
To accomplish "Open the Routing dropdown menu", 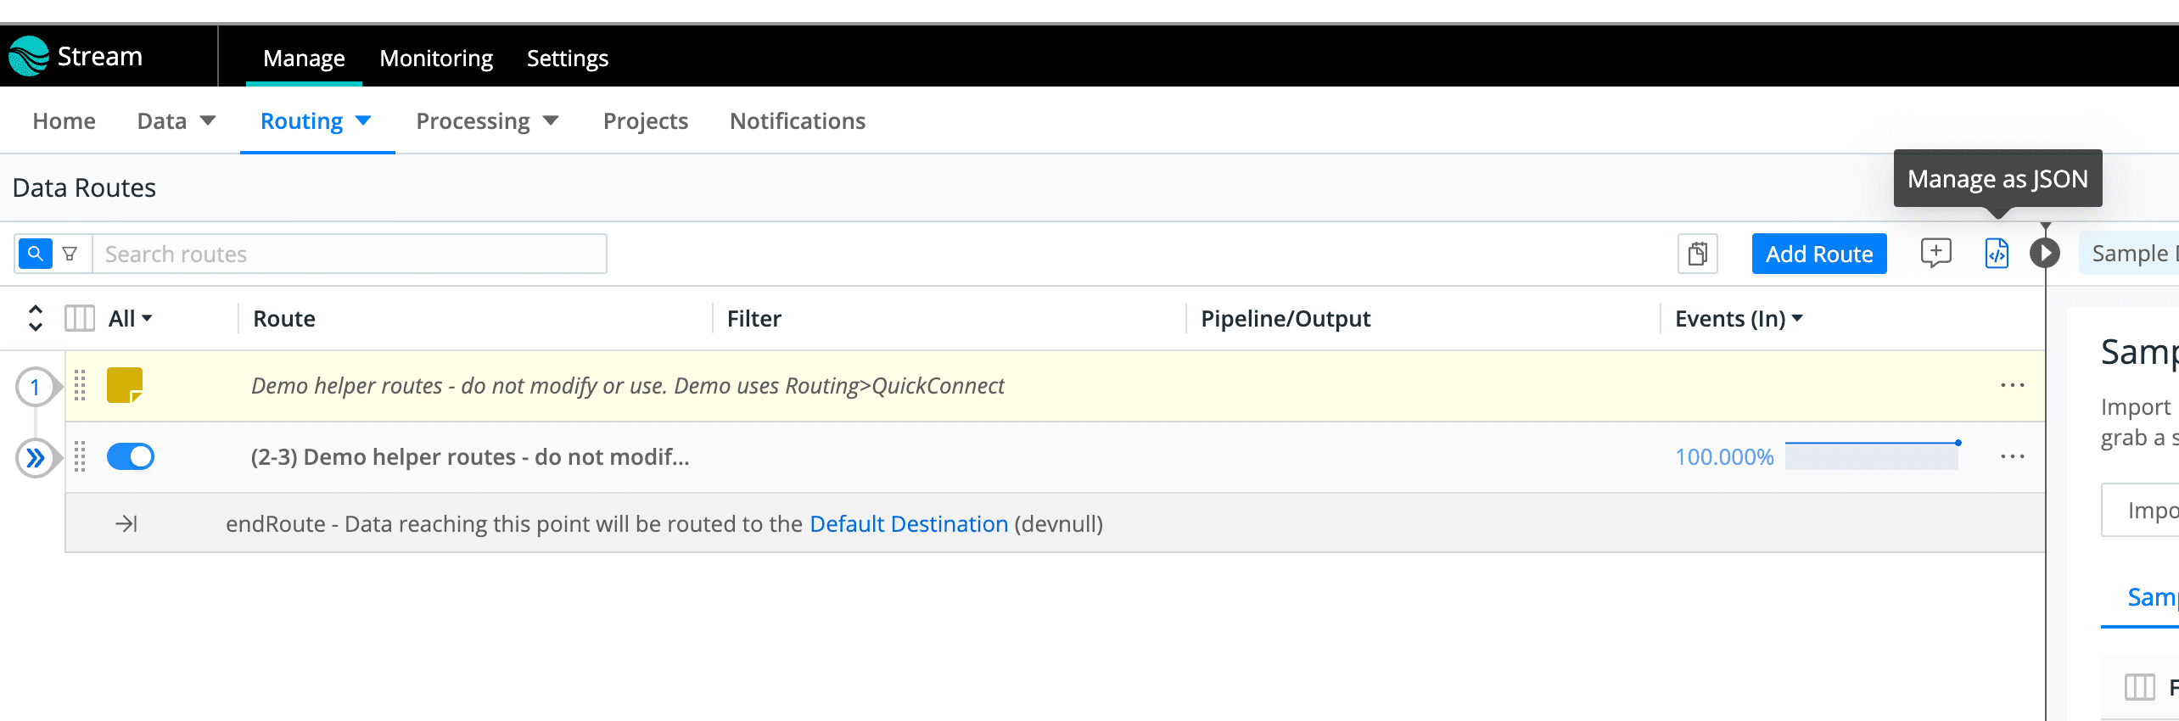I will click(316, 121).
